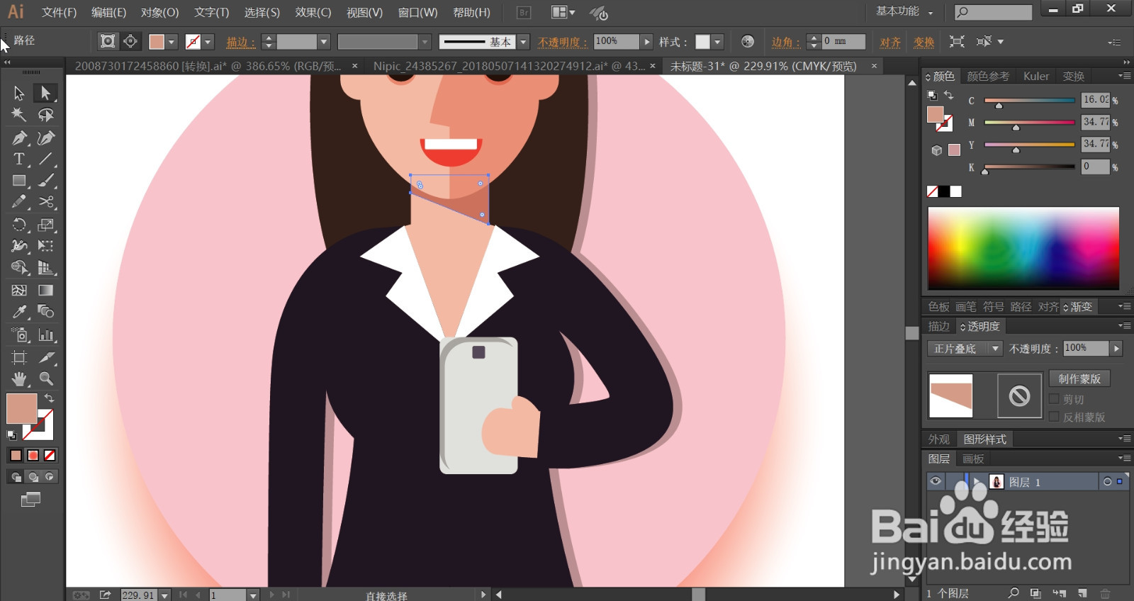This screenshot has height=601, width=1134.
Task: Select the Rotate tool
Action: coord(19,225)
